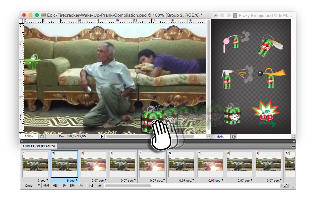Select frame 2 thumbnail
This screenshot has height=203, width=321.
64,164
